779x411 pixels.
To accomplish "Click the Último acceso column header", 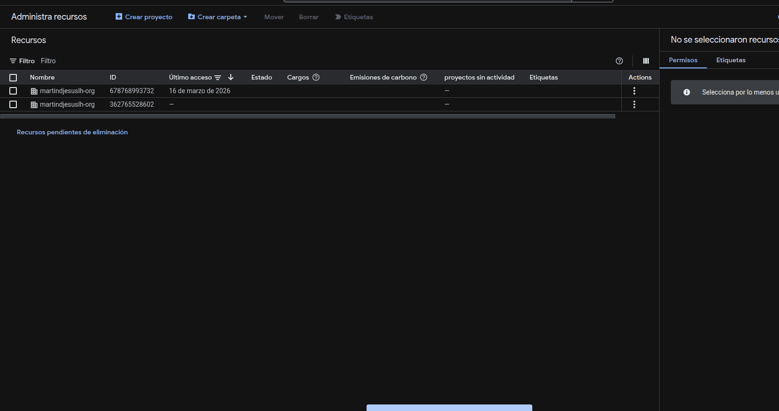I will point(190,77).
